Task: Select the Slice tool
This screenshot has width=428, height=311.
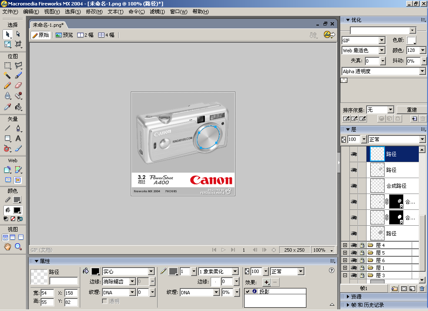Action: coord(18,170)
